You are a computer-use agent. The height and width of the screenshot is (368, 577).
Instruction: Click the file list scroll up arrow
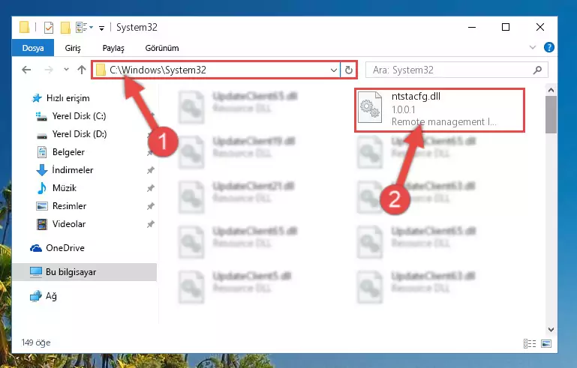pos(551,90)
